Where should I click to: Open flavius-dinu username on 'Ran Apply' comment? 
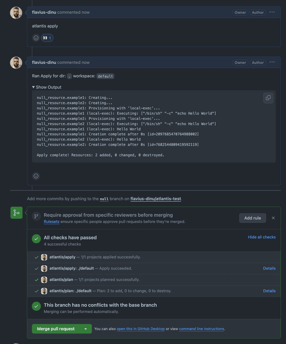pyautogui.click(x=44, y=62)
